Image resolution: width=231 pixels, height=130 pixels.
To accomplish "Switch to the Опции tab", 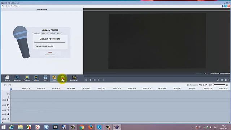I will coord(59,34).
